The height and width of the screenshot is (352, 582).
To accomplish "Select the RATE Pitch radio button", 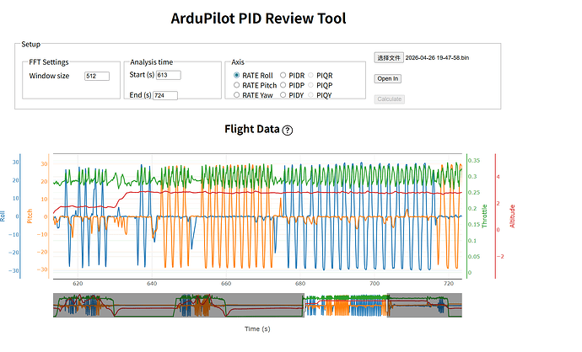I will click(236, 85).
